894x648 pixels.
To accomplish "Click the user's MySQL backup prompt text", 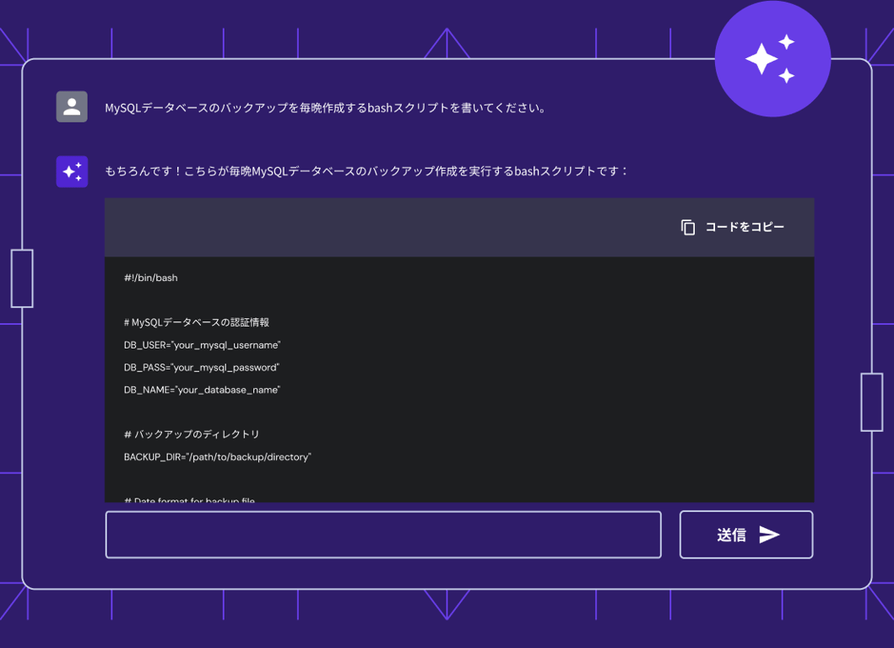I will 326,108.
